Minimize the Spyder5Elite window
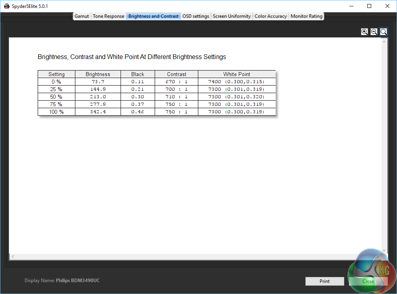The image size is (397, 294). [x=351, y=6]
